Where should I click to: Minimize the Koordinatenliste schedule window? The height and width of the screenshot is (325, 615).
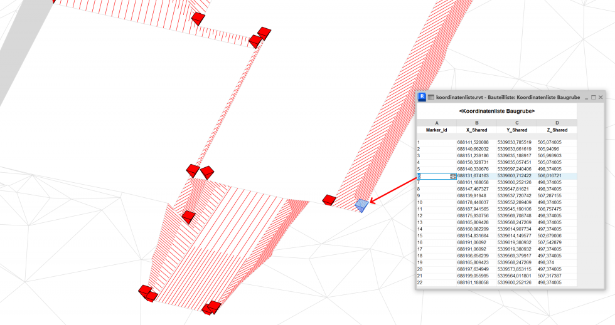(x=586, y=98)
